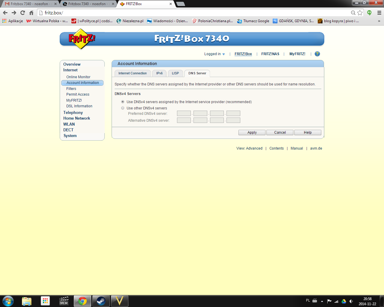The width and height of the screenshot is (384, 307).
Task: Switch to Chrome in the taskbar
Action: (x=82, y=301)
